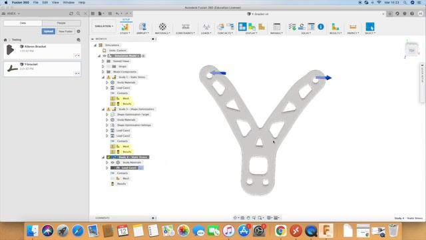
Task: Open Y-bracket version dropdown
Action: point(77,73)
